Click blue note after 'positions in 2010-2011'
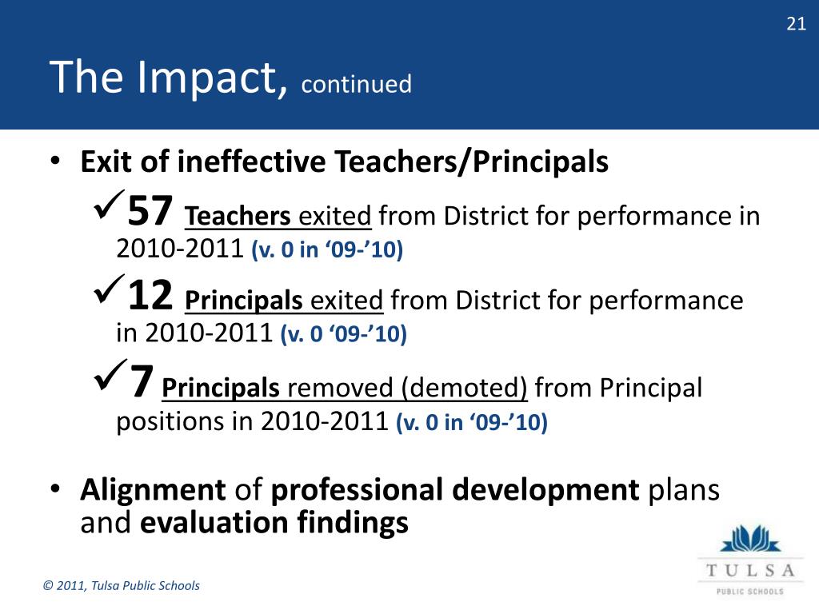 click(x=472, y=422)
